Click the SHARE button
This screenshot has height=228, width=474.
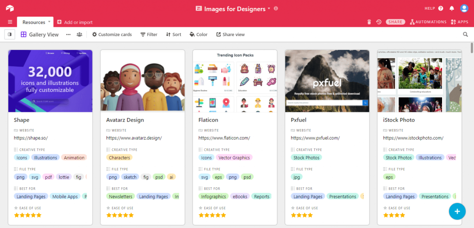395,22
